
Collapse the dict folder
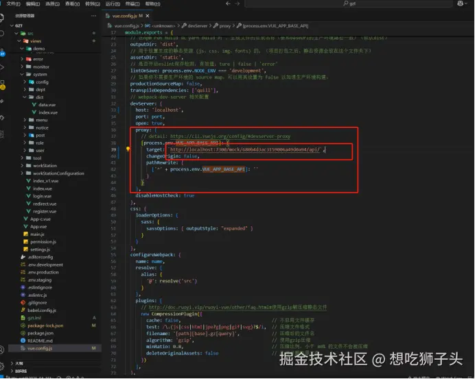(25, 97)
